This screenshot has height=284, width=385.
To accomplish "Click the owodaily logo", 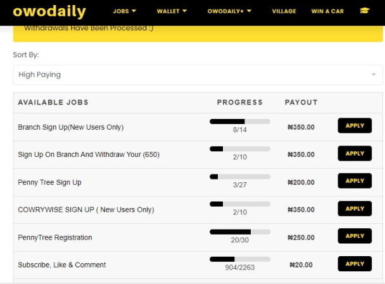I will [49, 12].
